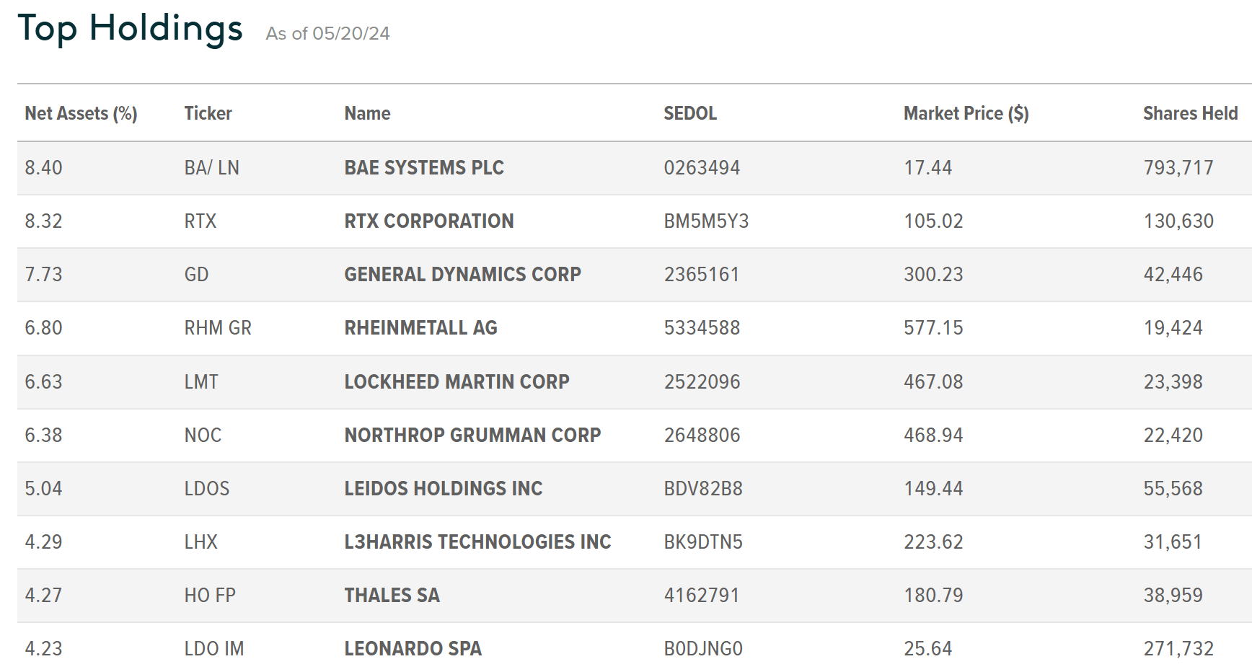Click the LDO IM ticker cell
Viewport: 1252px width, 672px height.
click(x=214, y=649)
